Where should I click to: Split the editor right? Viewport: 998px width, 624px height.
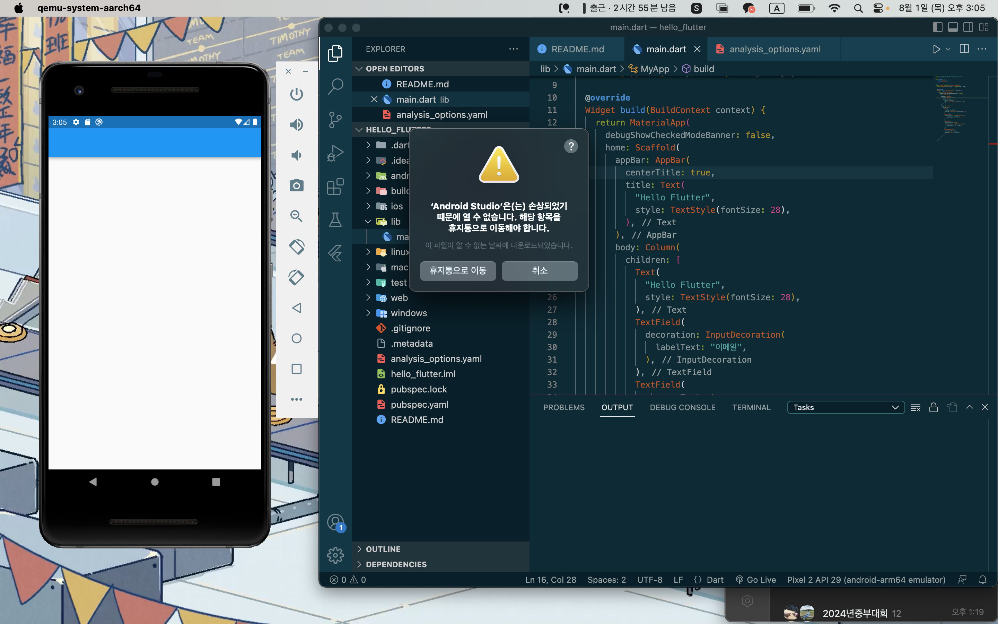point(964,49)
